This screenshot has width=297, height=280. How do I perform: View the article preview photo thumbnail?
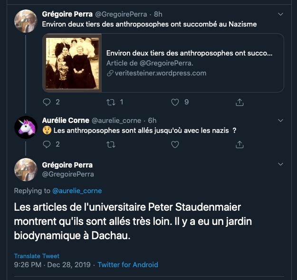tap(73, 63)
